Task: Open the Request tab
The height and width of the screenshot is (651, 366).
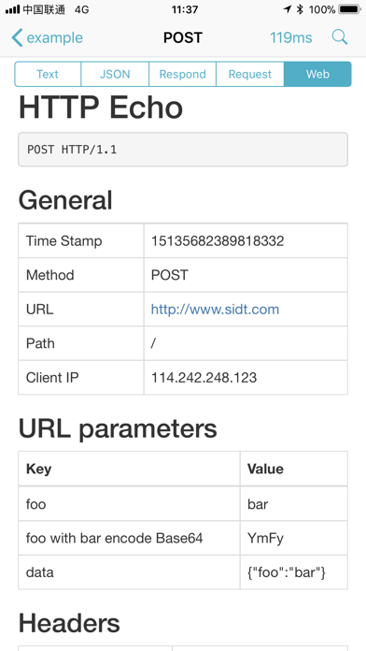Action: point(250,74)
